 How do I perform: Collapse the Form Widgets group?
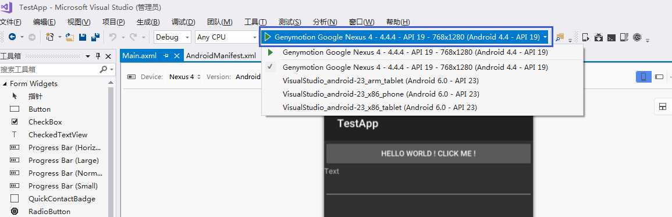tap(5, 84)
